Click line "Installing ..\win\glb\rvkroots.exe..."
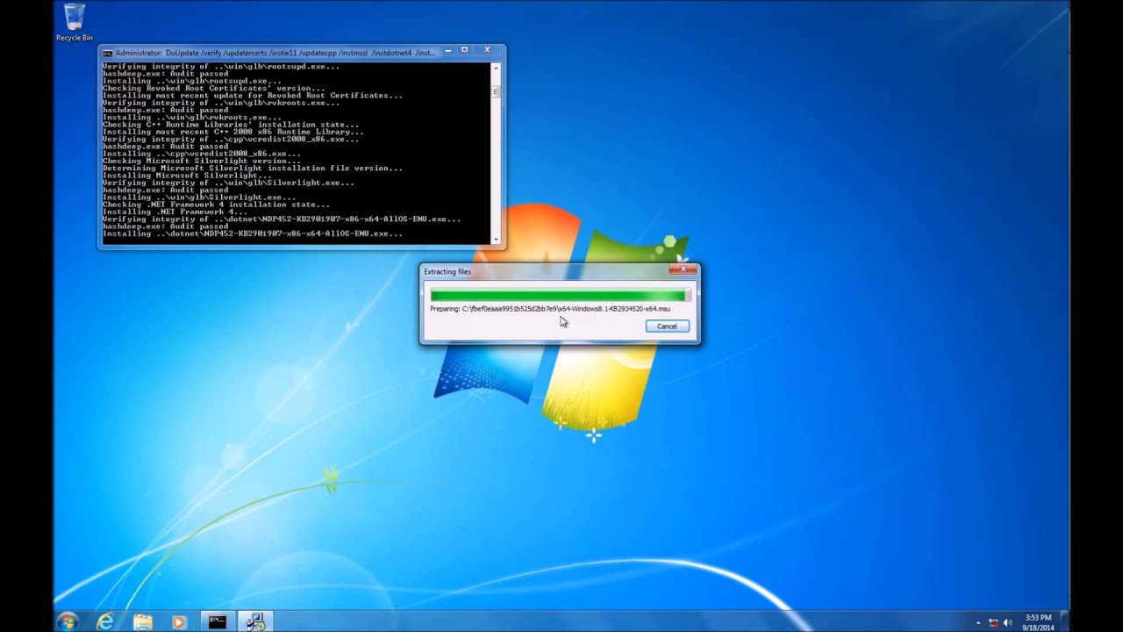This screenshot has width=1123, height=632. tap(190, 117)
